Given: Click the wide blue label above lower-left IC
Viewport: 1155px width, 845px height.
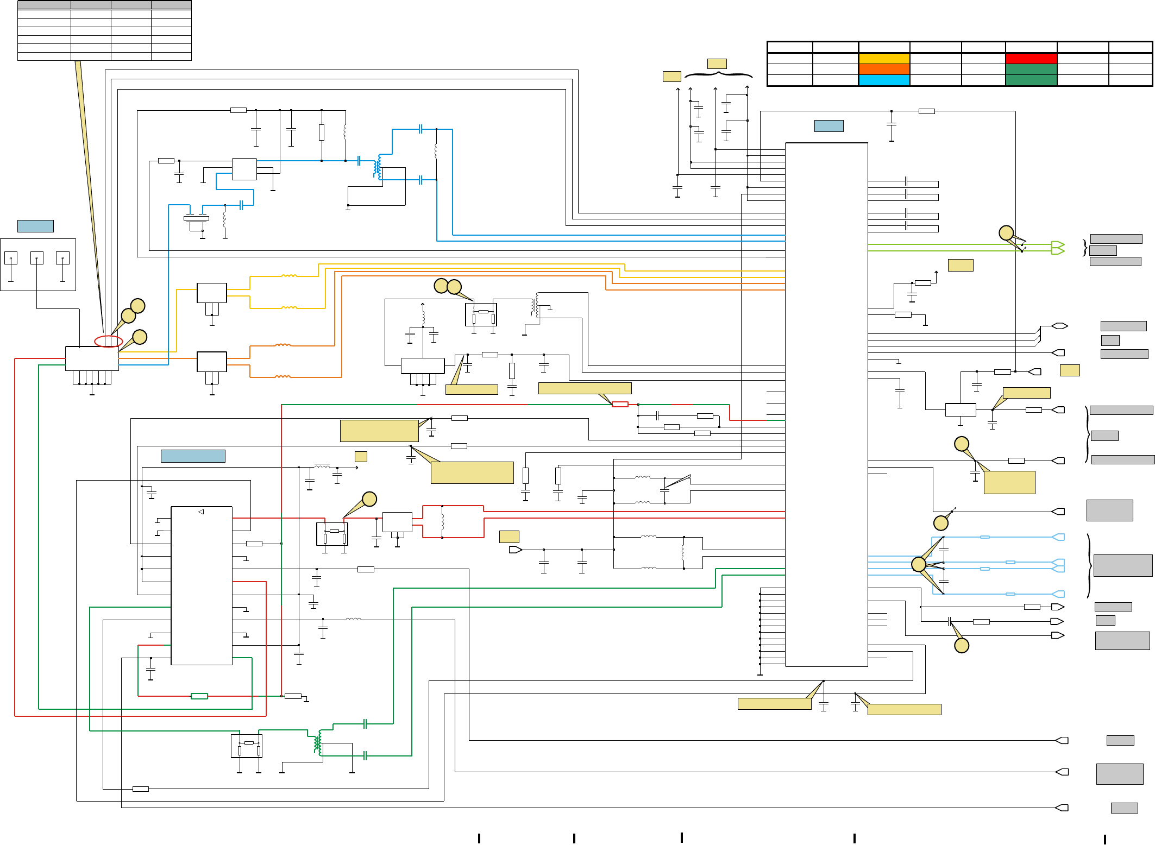Looking at the screenshot, I should [x=193, y=456].
